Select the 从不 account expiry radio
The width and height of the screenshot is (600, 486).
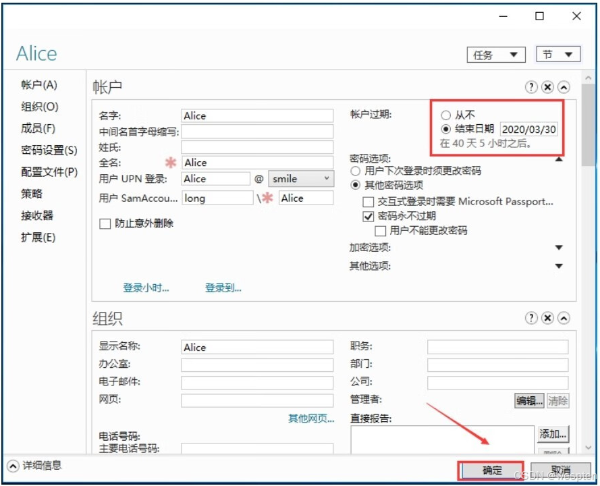(x=446, y=115)
